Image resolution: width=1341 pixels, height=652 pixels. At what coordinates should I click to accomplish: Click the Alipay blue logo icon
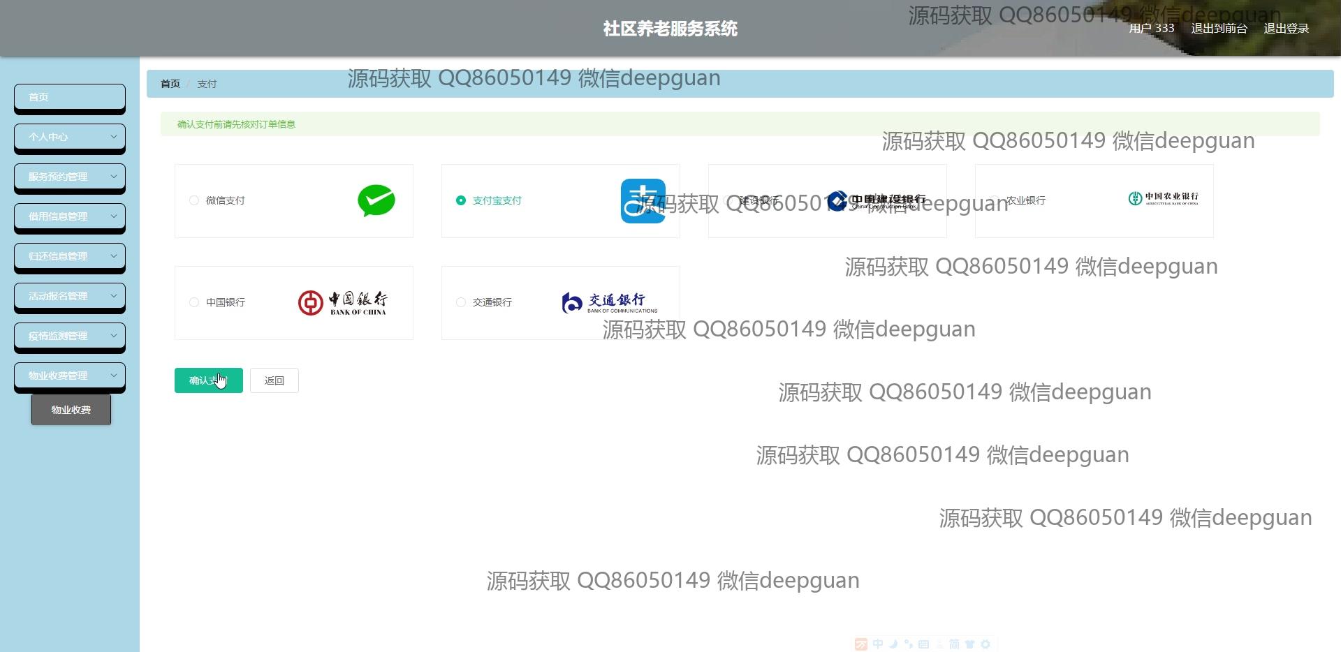pos(643,201)
